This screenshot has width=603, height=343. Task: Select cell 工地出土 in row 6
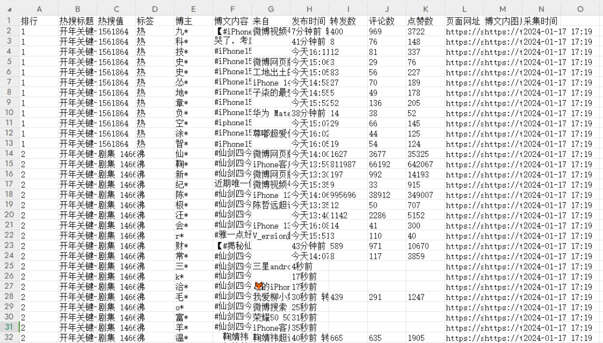(271, 72)
